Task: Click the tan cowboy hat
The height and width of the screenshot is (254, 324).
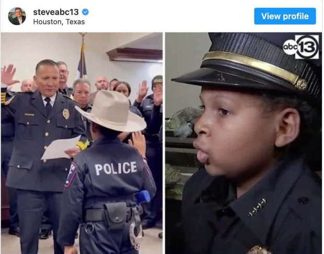Action: point(112,112)
